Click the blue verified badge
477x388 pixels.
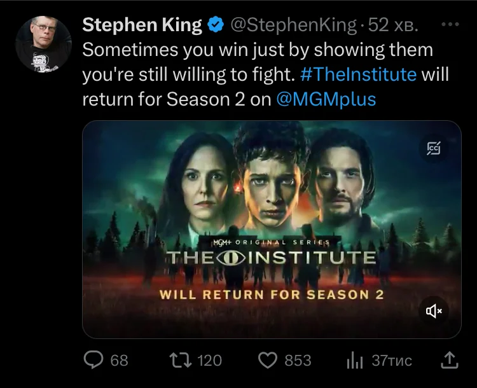point(216,25)
